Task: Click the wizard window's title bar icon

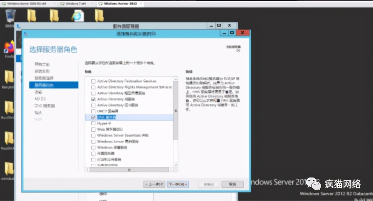Action: click(x=26, y=34)
